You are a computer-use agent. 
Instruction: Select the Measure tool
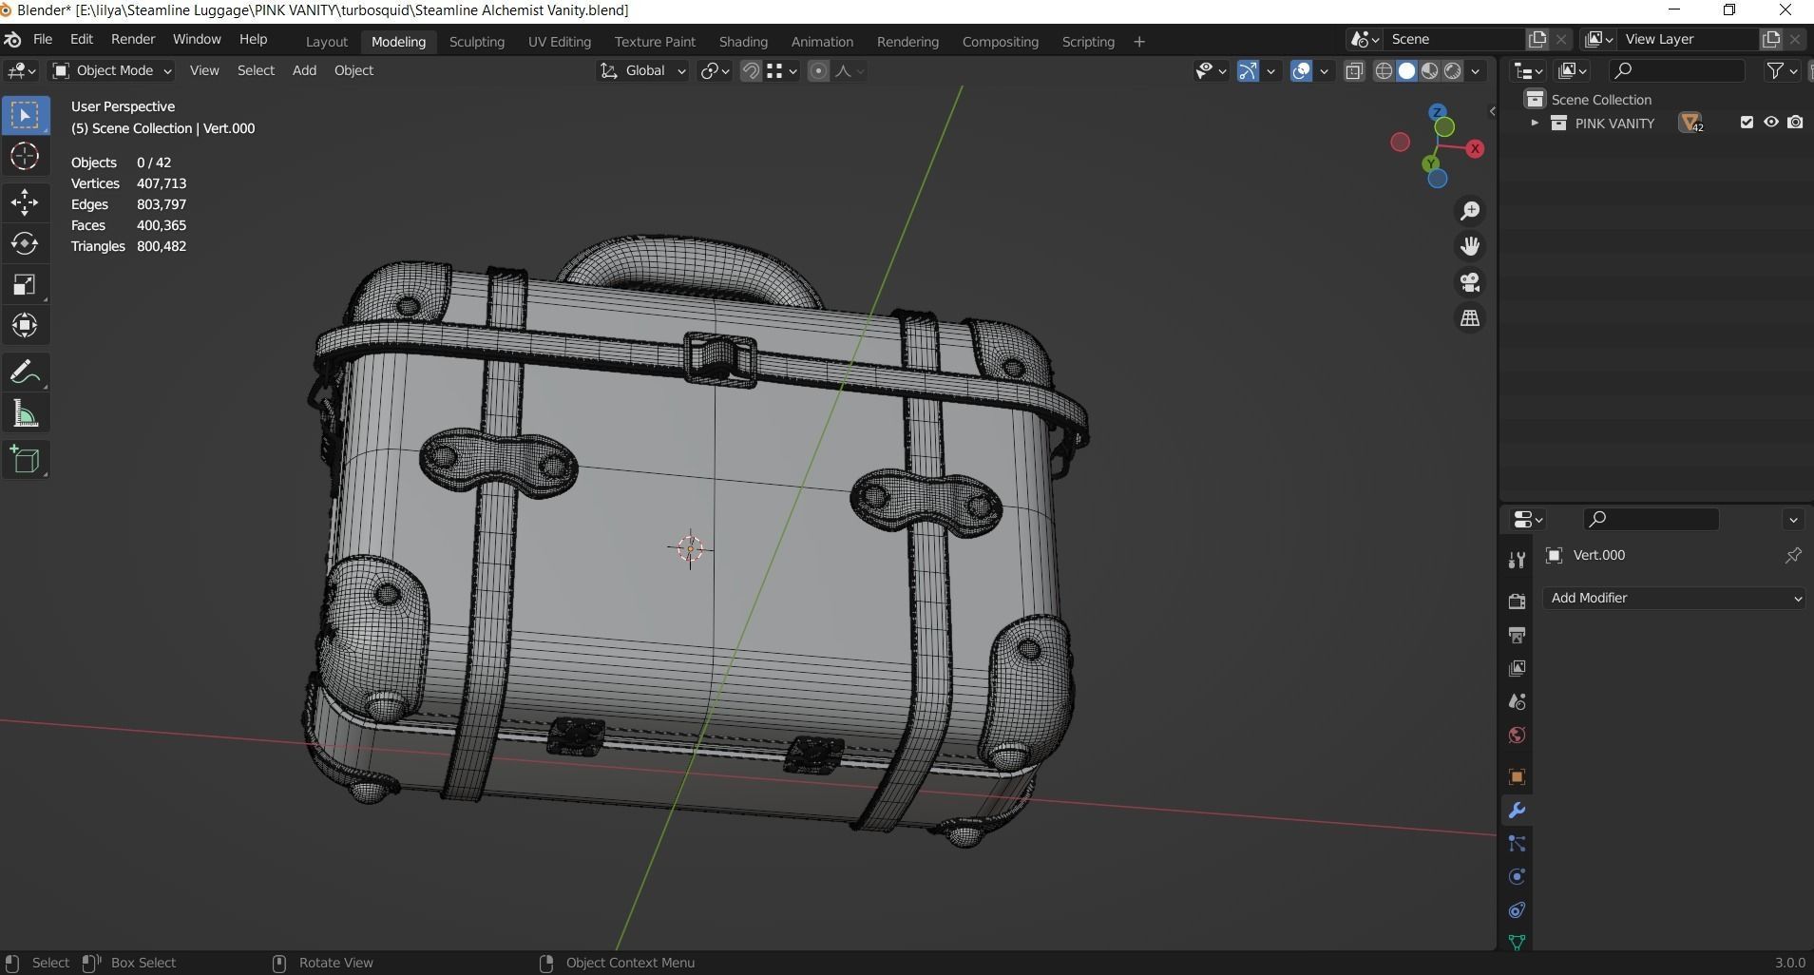point(25,413)
